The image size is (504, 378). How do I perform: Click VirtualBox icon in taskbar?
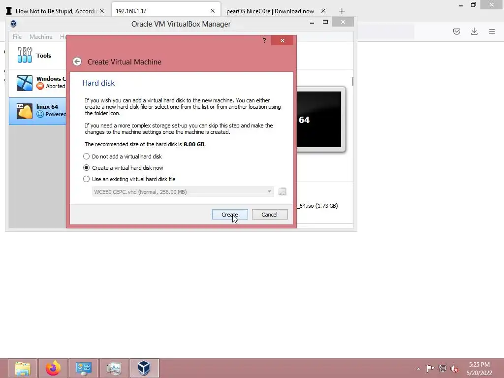pyautogui.click(x=144, y=368)
